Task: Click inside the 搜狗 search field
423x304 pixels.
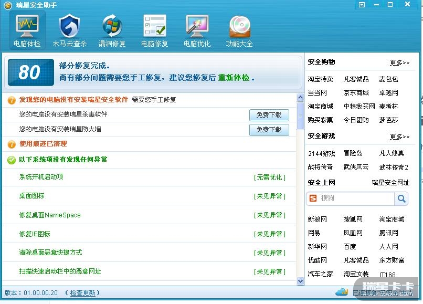Action: [x=356, y=198]
